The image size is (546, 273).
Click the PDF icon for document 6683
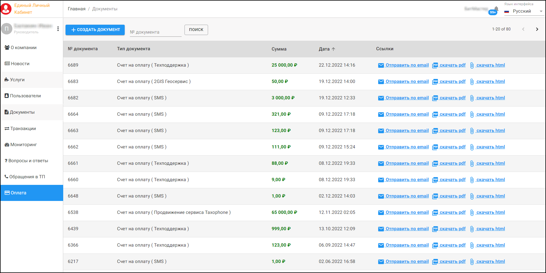[x=435, y=82]
